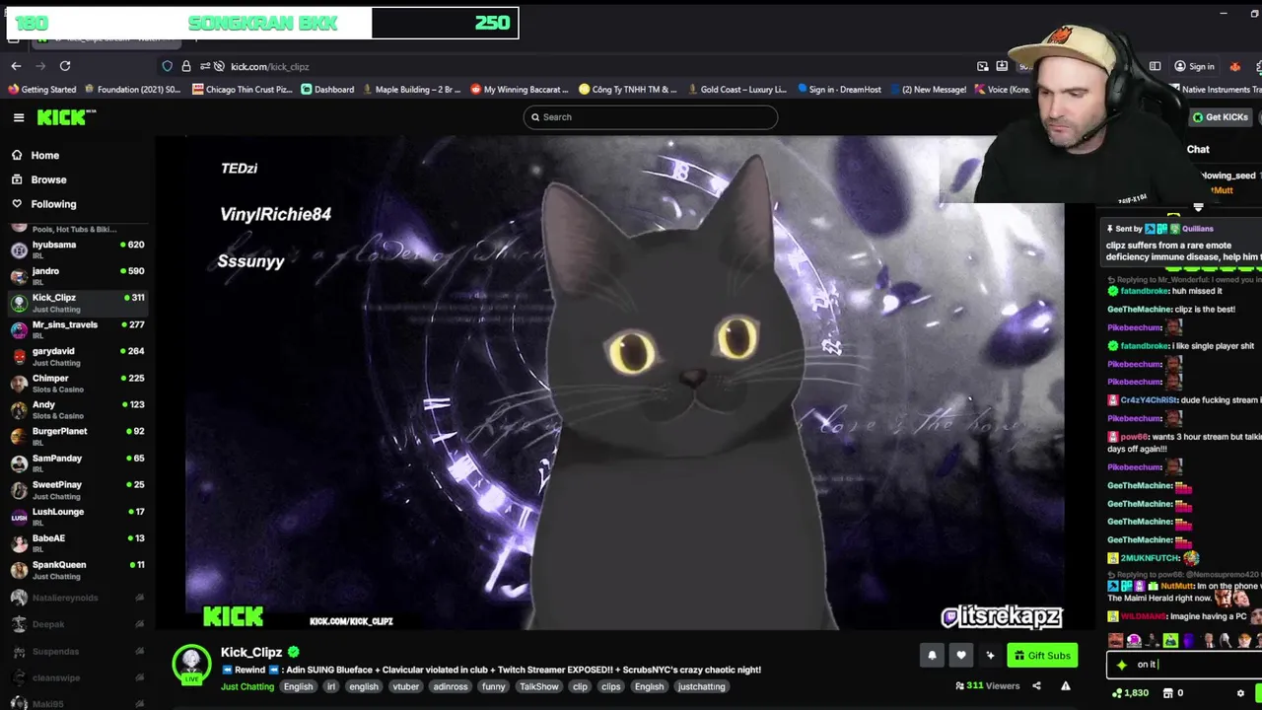
Task: Click the 1,830 KICKs balance
Action: 1130,693
